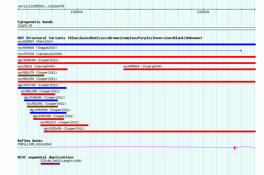Click the dgv3049n54 (Cooper2011) blue bar

(48, 113)
